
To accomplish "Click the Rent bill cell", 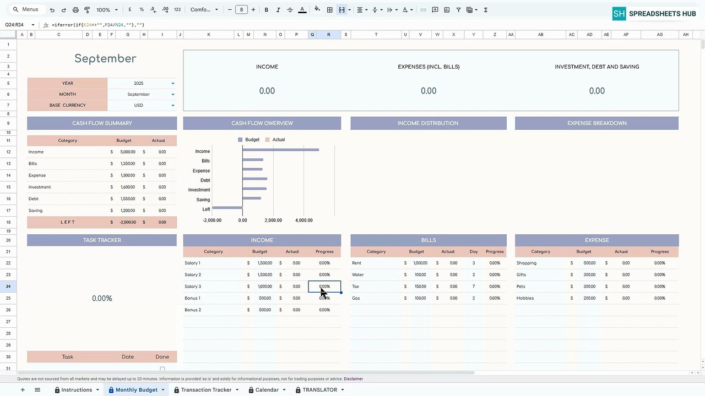I will pos(376,263).
